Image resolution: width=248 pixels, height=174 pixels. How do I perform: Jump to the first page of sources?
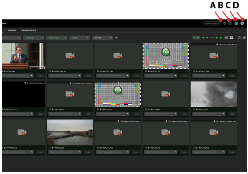(203, 38)
